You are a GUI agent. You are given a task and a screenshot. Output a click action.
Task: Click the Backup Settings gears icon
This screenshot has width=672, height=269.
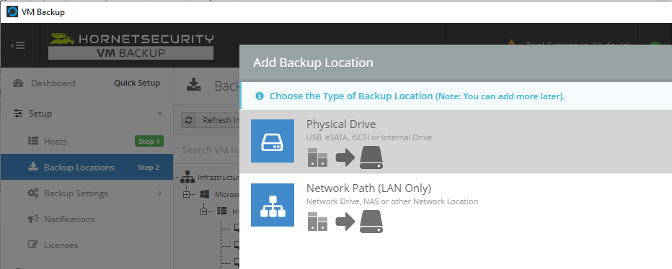tap(33, 193)
